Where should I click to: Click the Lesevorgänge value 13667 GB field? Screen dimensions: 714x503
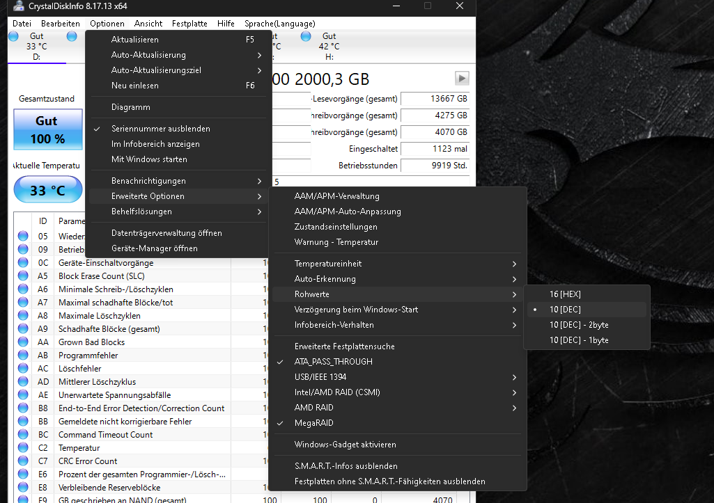pyautogui.click(x=435, y=99)
